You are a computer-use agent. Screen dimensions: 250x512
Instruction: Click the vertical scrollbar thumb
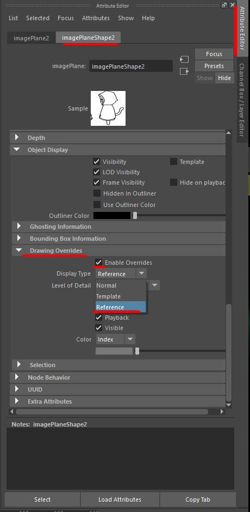point(229,352)
